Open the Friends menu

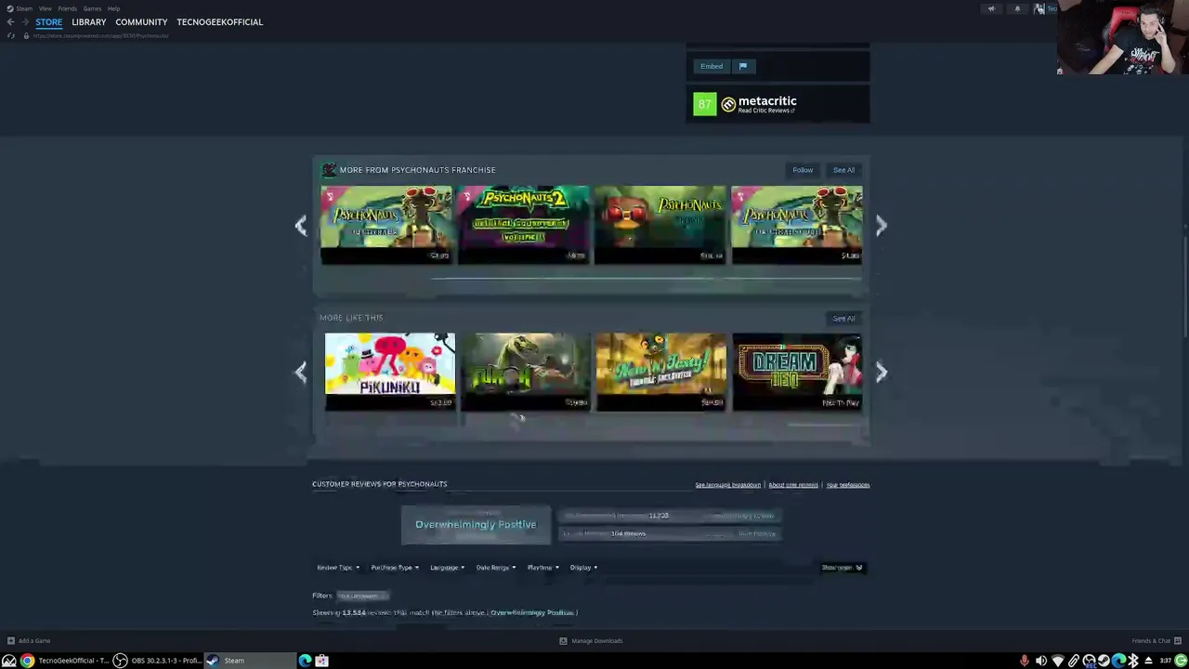(67, 8)
